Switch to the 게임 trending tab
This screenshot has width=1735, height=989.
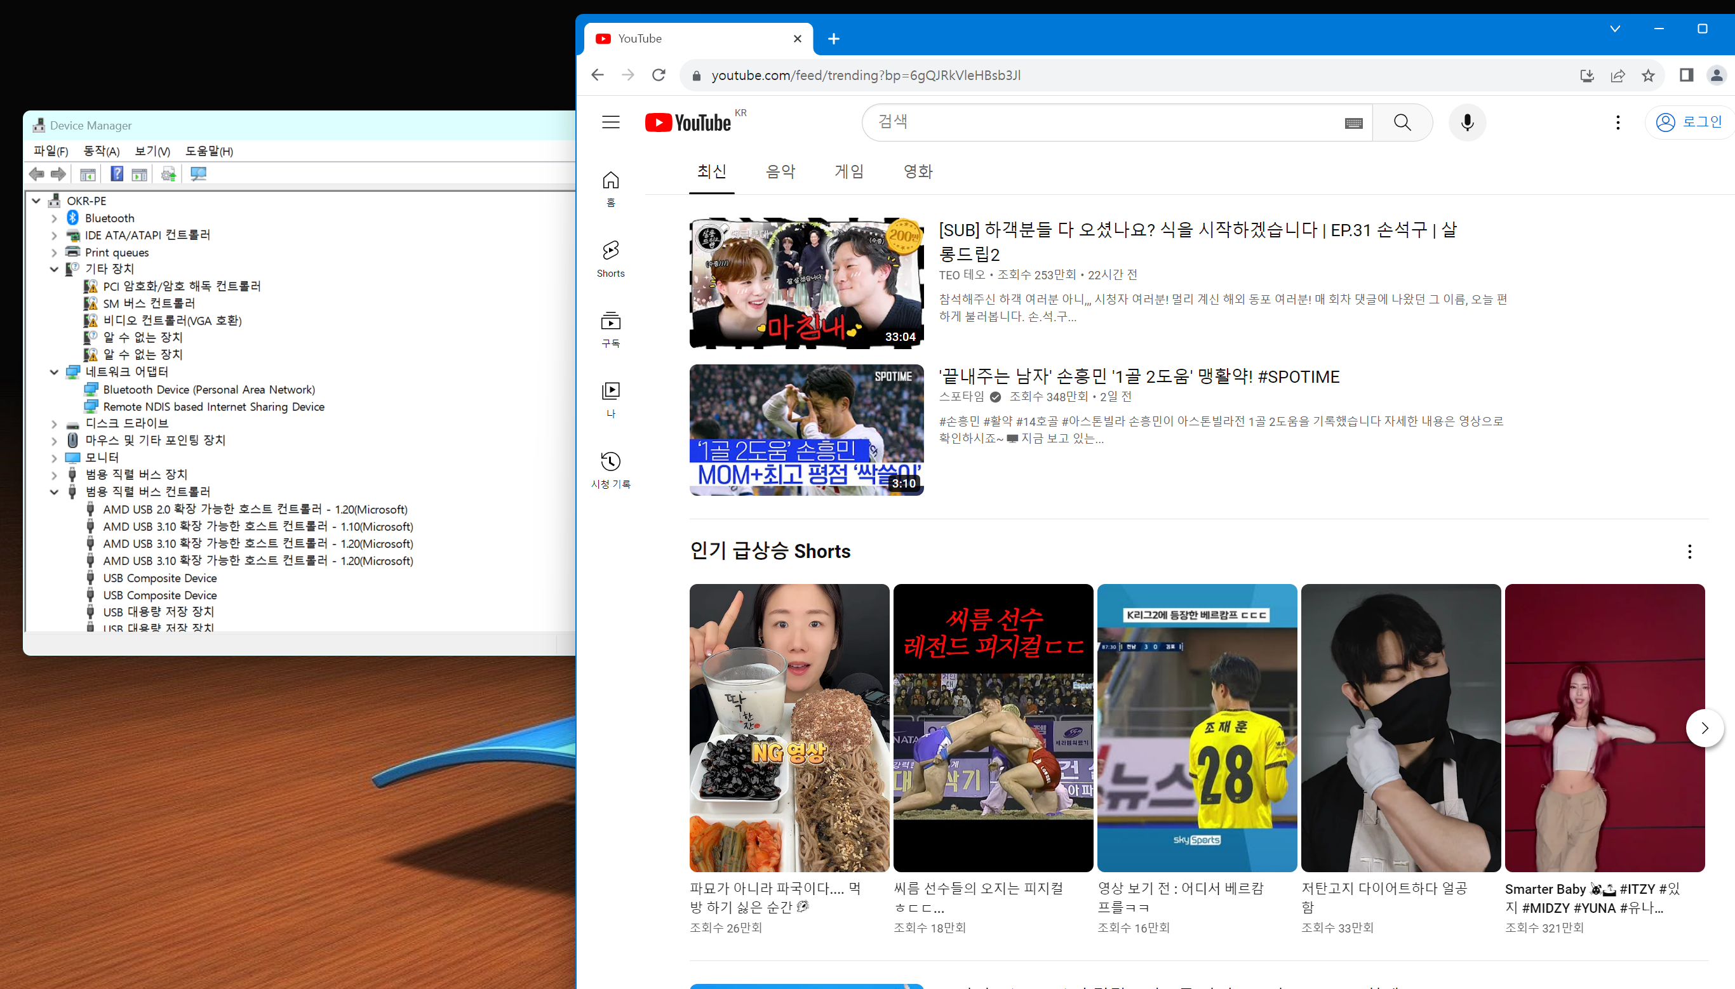click(x=849, y=172)
